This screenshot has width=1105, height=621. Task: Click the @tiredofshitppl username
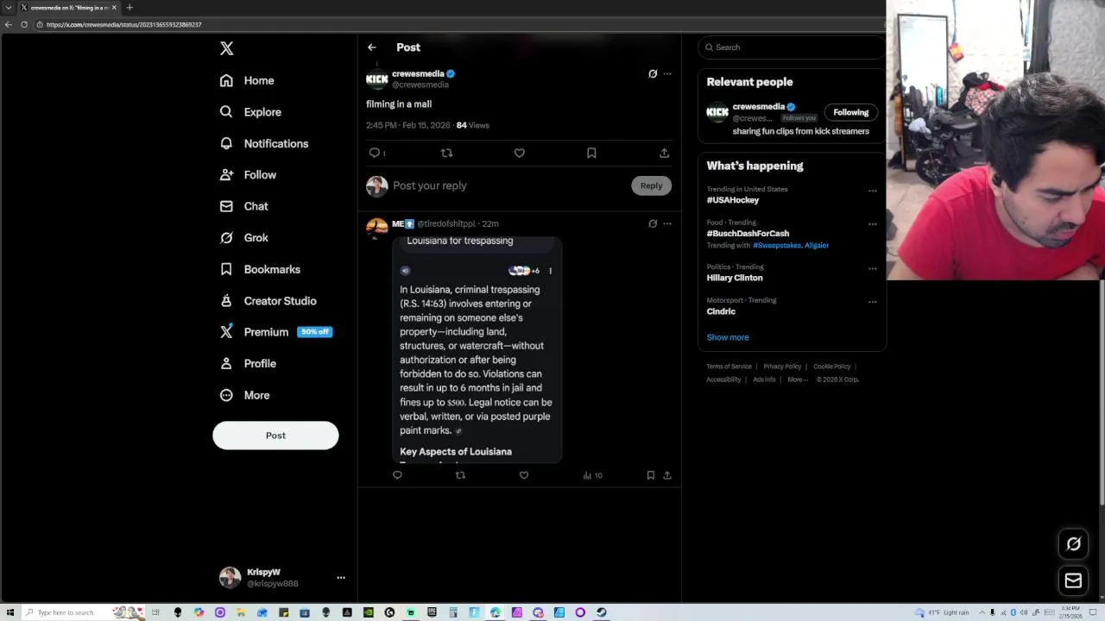pyautogui.click(x=446, y=223)
